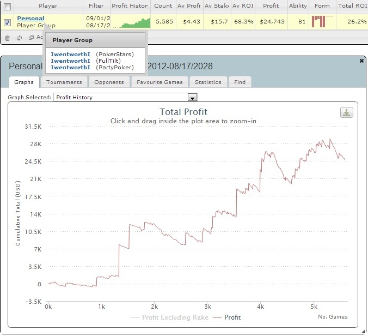The image size is (368, 336).
Task: Open the Statistics tab
Action: click(x=208, y=82)
